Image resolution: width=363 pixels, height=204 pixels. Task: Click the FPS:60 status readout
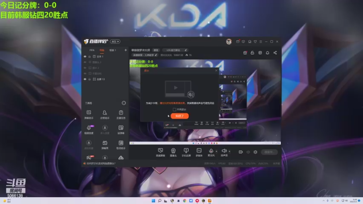click(222, 164)
